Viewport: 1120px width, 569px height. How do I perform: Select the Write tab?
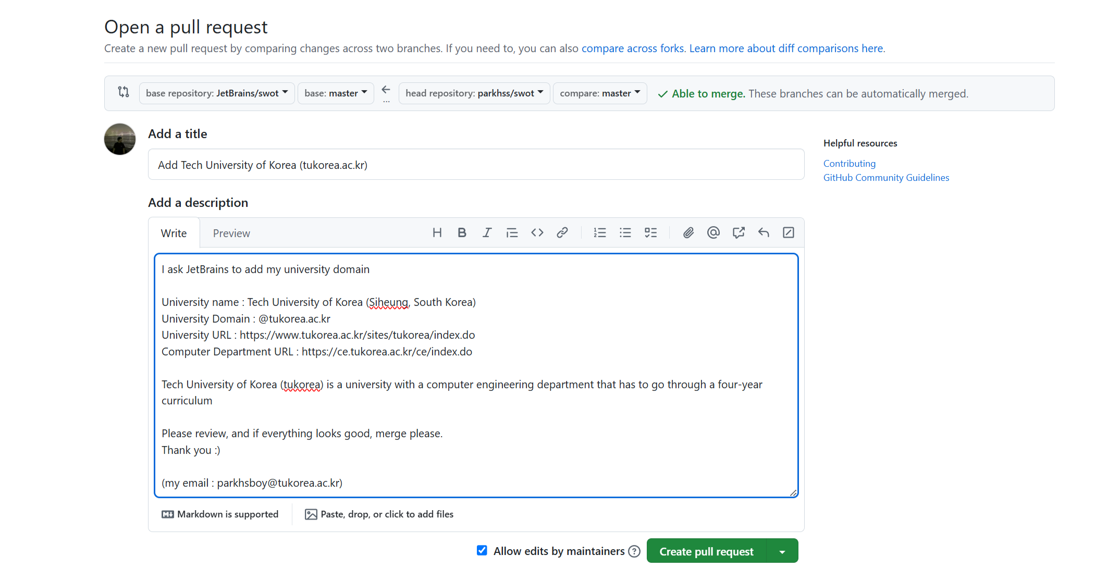(174, 233)
